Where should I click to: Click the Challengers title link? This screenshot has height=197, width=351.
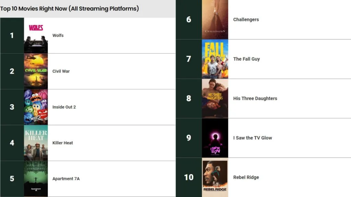tap(246, 19)
